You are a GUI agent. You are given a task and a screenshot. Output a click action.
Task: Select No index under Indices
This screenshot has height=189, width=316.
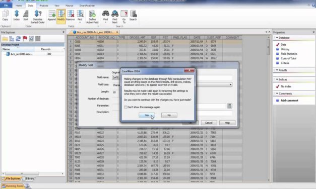coord(286,86)
